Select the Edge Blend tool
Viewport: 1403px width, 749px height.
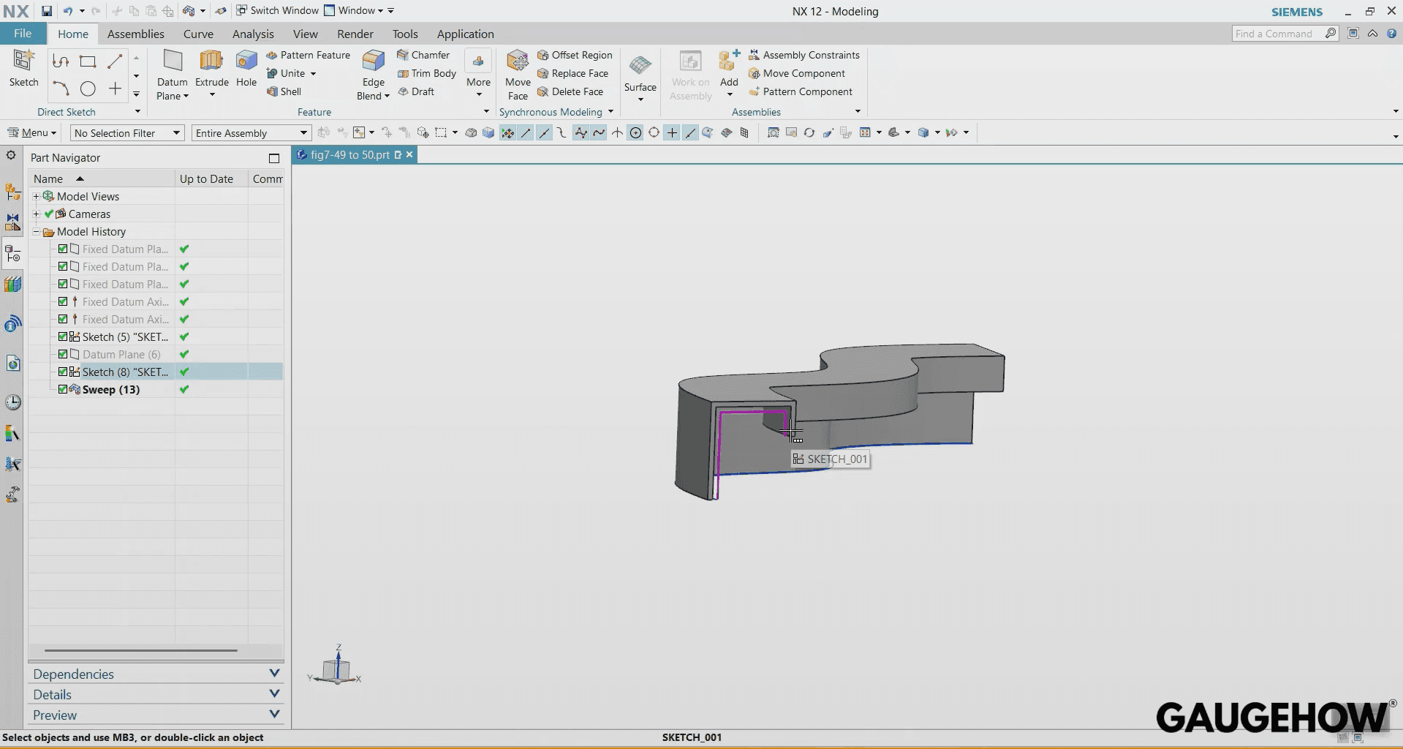click(372, 73)
